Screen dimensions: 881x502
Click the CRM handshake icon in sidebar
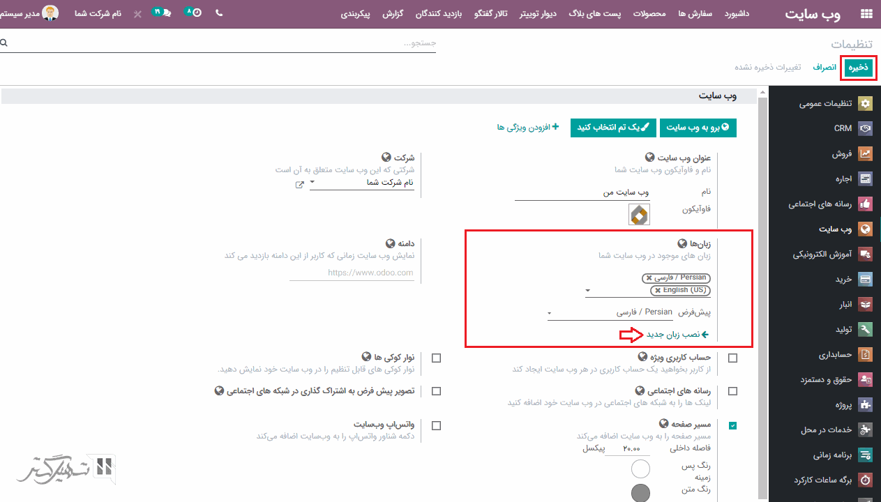(866, 129)
